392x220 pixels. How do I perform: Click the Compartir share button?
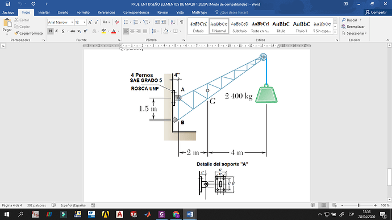(376, 13)
